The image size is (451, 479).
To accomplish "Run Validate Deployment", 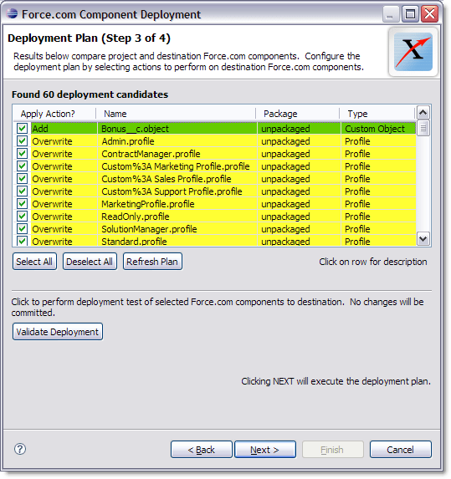I will tap(58, 332).
